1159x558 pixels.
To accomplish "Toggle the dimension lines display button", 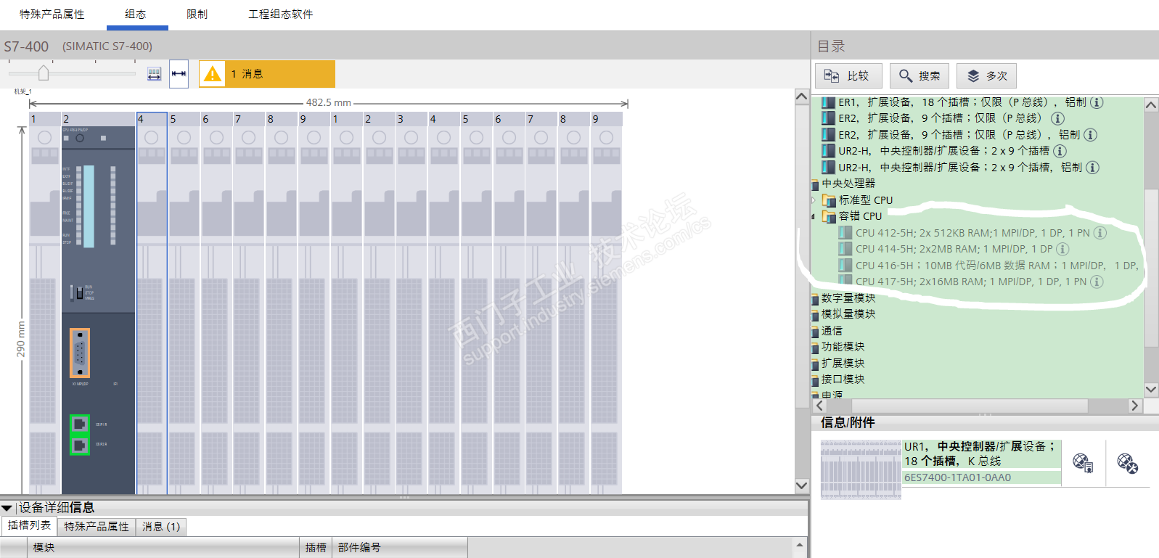I will coord(179,74).
